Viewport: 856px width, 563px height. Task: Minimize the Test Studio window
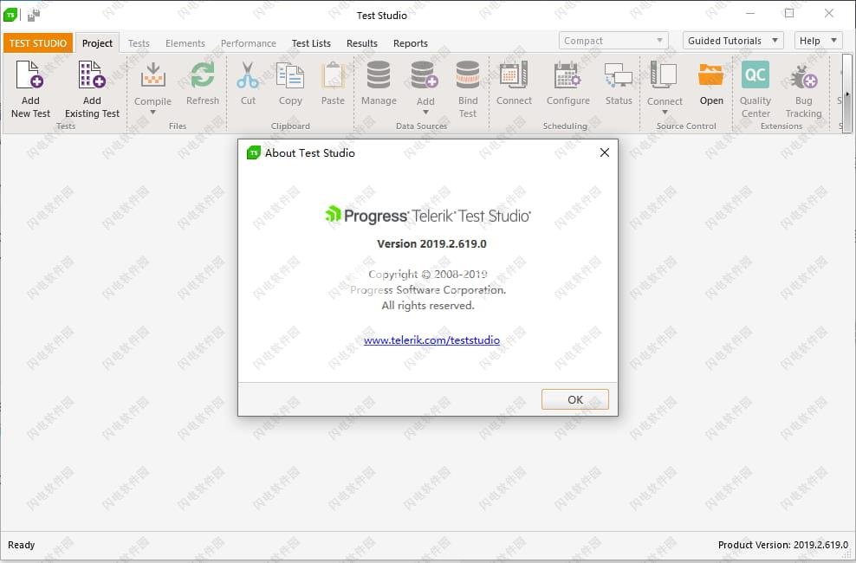click(750, 14)
